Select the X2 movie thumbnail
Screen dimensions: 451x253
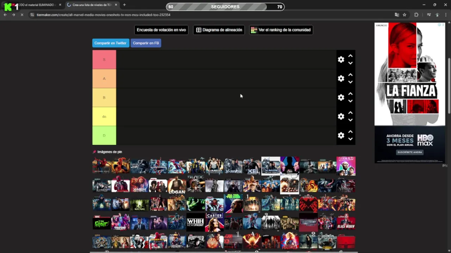pos(252,166)
